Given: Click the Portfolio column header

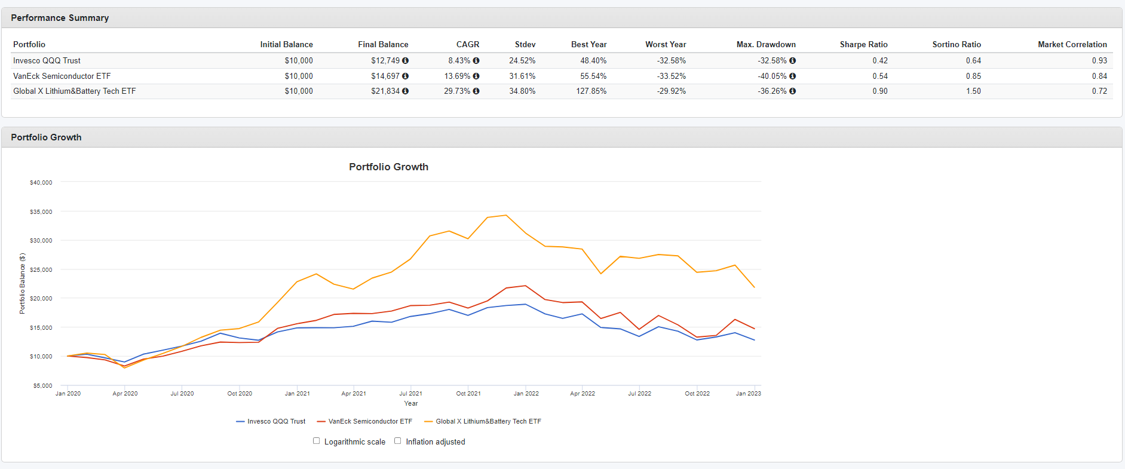Looking at the screenshot, I should click(x=29, y=45).
